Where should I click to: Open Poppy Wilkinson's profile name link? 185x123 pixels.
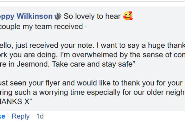26,16
